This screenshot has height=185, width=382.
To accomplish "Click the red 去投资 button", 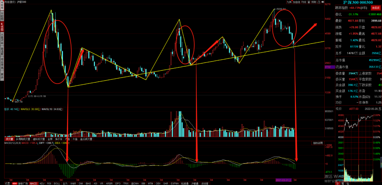I will 375,8.
